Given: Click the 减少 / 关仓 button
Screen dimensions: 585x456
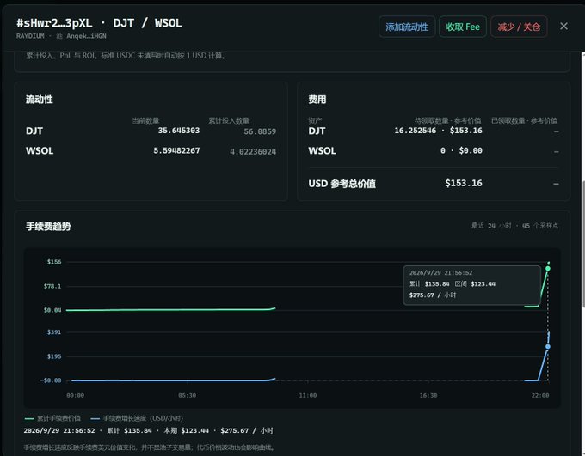Looking at the screenshot, I should click(x=519, y=27).
